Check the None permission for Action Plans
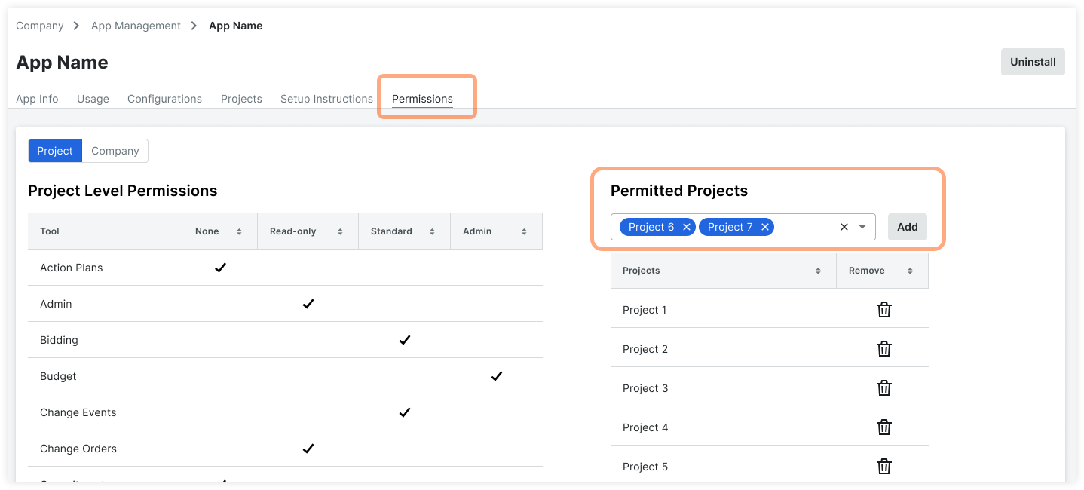The image size is (1084, 490). click(x=220, y=267)
